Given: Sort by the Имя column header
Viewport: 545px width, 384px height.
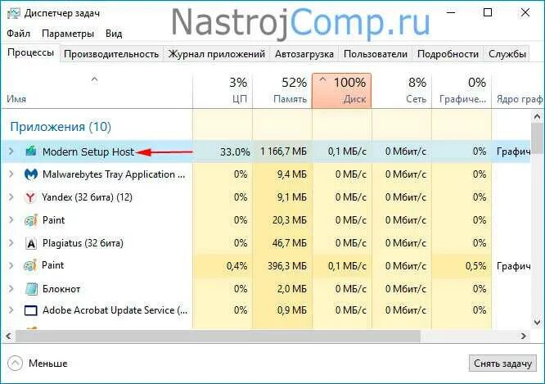Looking at the screenshot, I should tap(97, 91).
